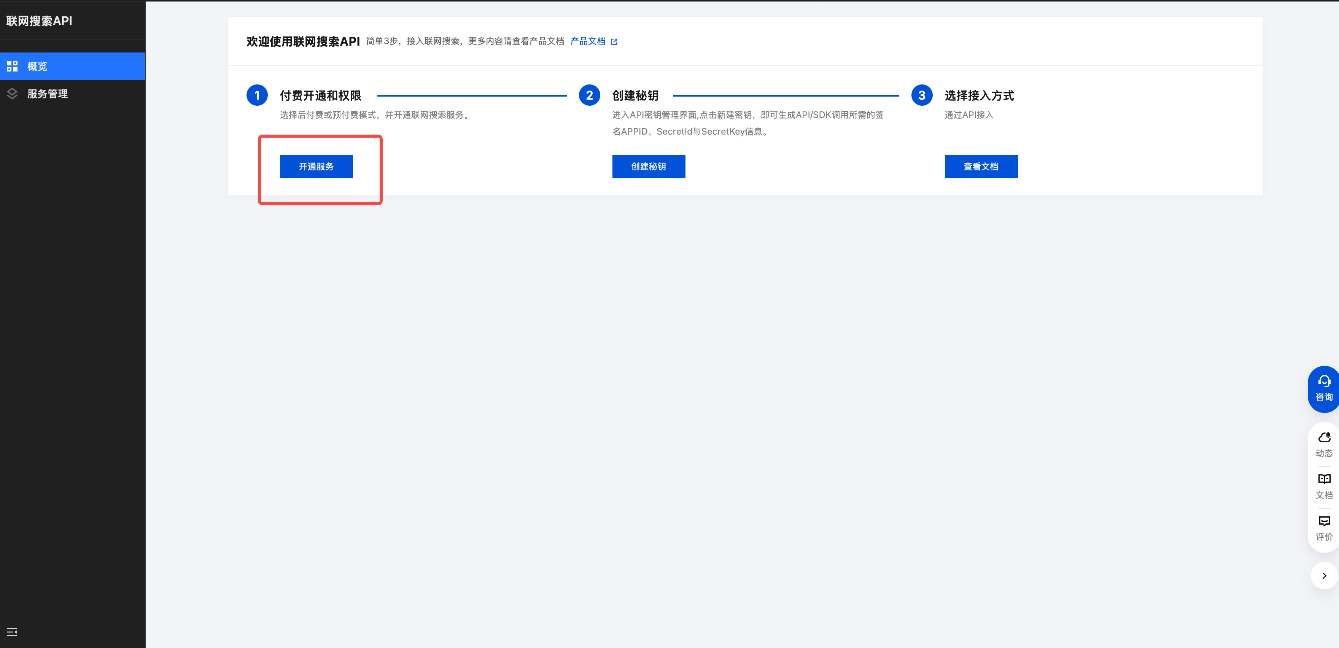Click the 查看文档 button
Image resolution: width=1339 pixels, height=648 pixels.
click(x=980, y=166)
